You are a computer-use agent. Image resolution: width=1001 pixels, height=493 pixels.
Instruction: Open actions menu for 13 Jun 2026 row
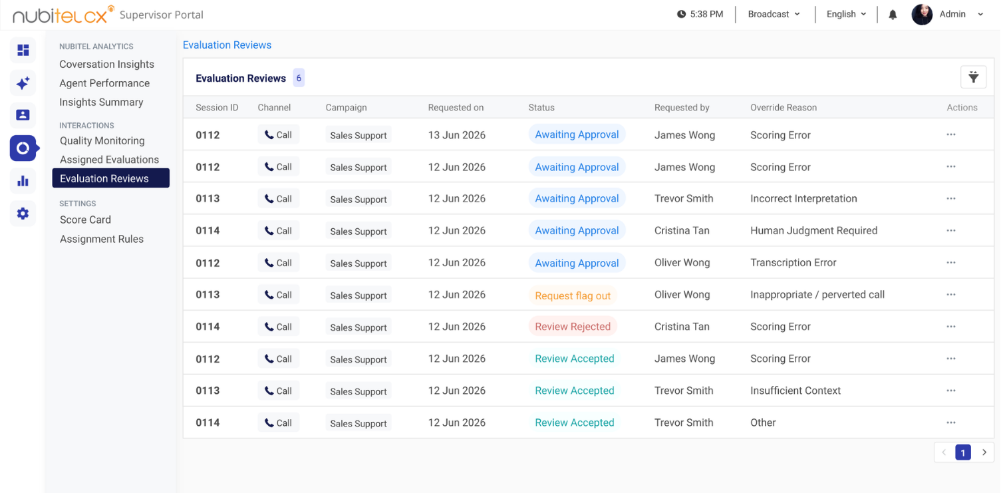click(x=951, y=134)
